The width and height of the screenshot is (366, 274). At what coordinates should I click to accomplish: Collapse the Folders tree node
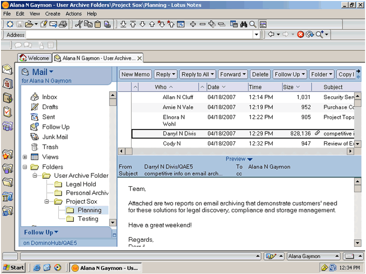pos(25,167)
